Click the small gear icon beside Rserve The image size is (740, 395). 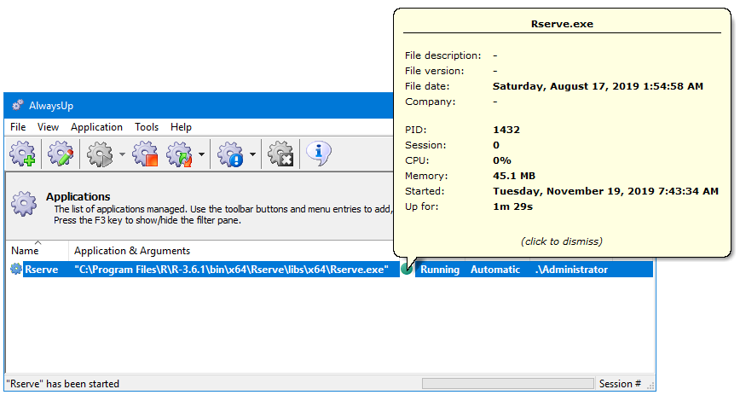[x=16, y=270]
